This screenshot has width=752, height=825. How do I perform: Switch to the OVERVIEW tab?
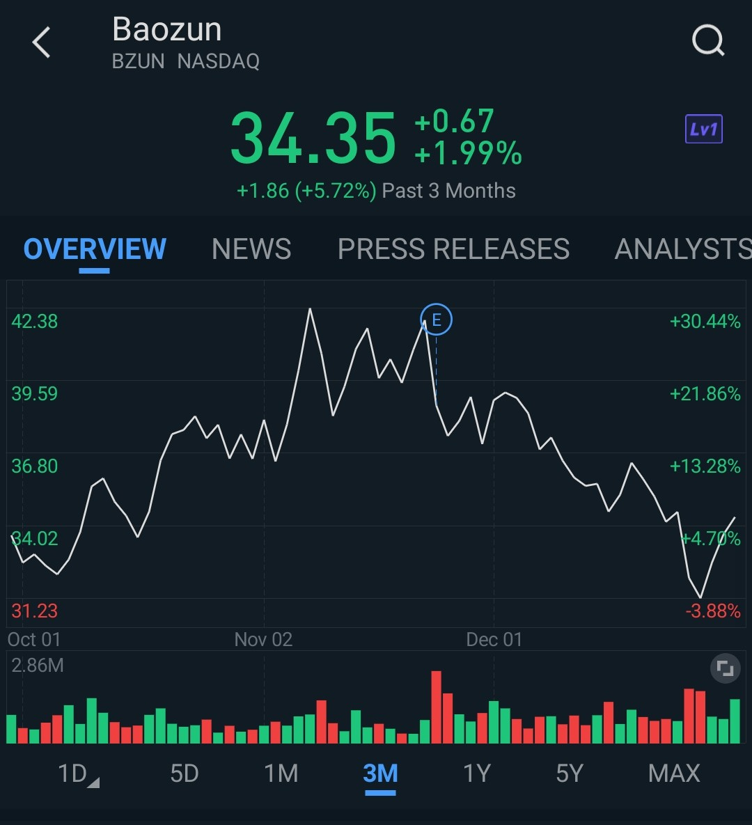tap(95, 249)
